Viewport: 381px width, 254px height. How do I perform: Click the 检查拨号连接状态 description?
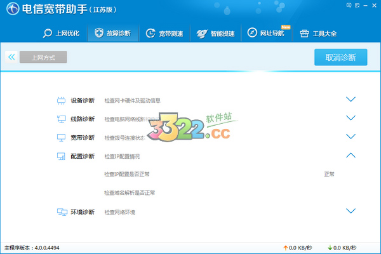(x=125, y=138)
